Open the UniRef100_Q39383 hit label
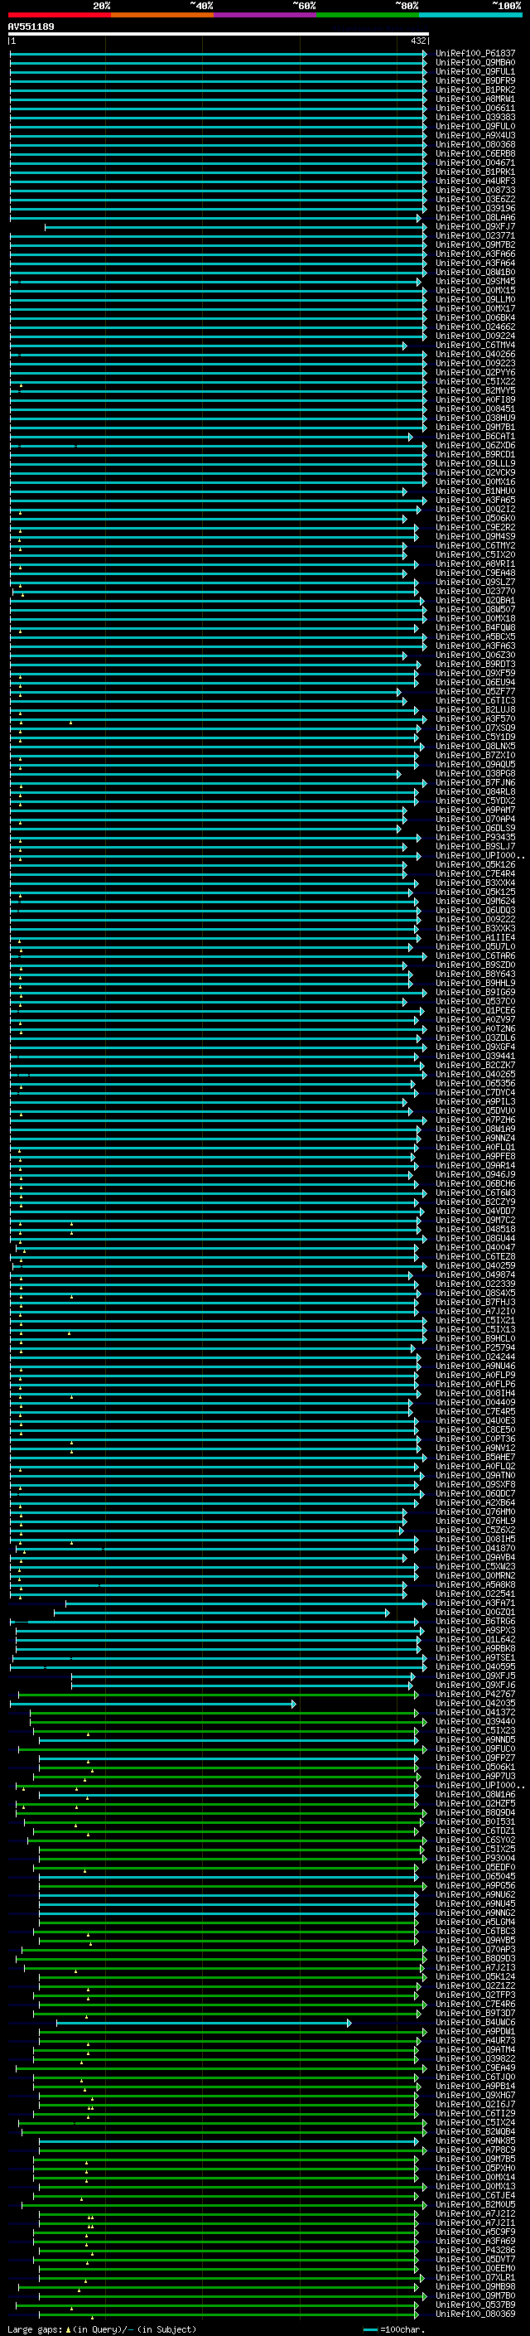The height and width of the screenshot is (2336, 530). click(475, 117)
